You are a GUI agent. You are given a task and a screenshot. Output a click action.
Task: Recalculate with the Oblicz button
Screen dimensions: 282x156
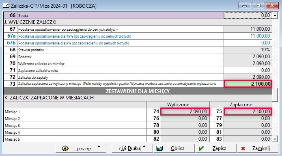click(174, 148)
